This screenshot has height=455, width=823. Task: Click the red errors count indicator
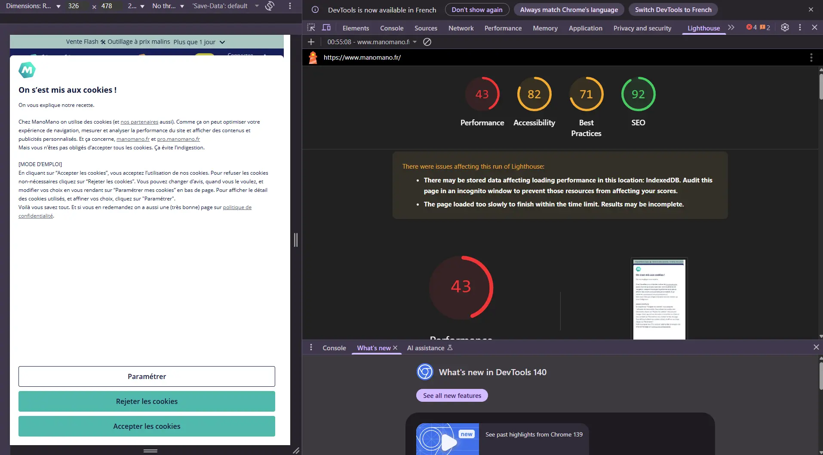(x=752, y=27)
